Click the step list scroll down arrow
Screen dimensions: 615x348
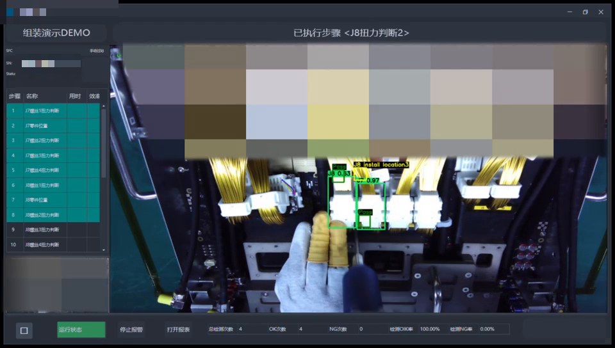tap(104, 249)
